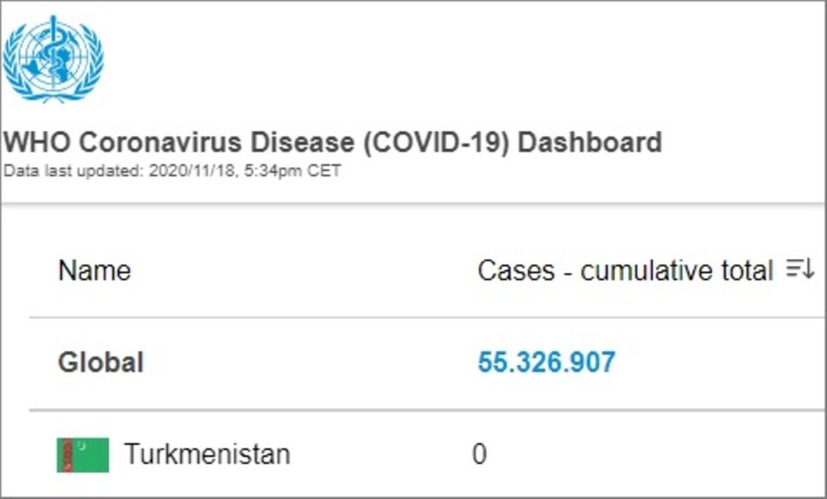
Task: Click the WHO emblem logo
Action: 53,59
